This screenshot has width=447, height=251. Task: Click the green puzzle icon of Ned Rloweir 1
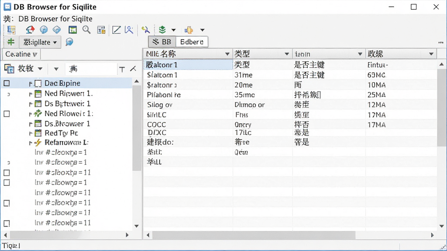(38, 114)
